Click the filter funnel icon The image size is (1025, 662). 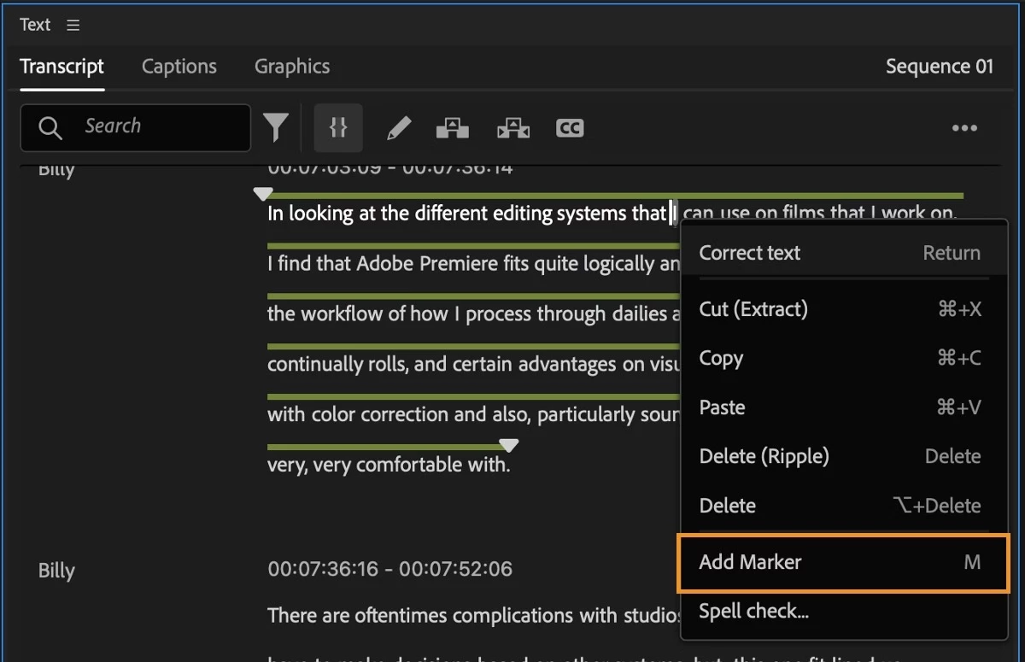[x=275, y=128]
